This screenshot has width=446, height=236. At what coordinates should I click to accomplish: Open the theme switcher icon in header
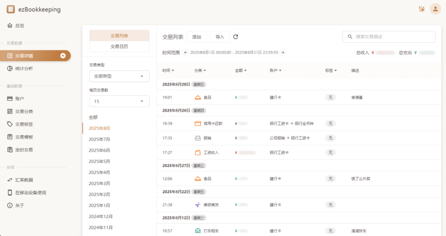422,9
